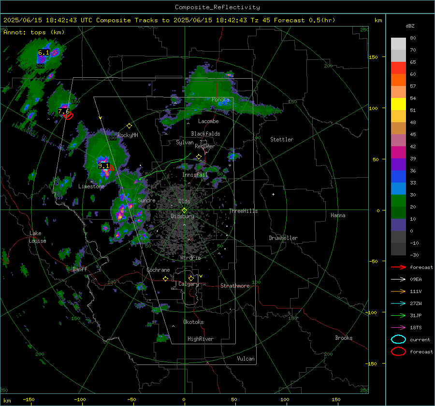Click the red forecast arrow legend icon
Viewport: 435px width, 406px height.
click(398, 267)
